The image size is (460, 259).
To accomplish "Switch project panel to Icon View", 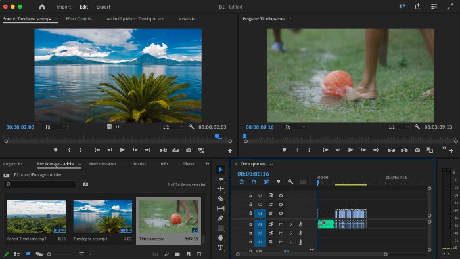I will coord(28,254).
